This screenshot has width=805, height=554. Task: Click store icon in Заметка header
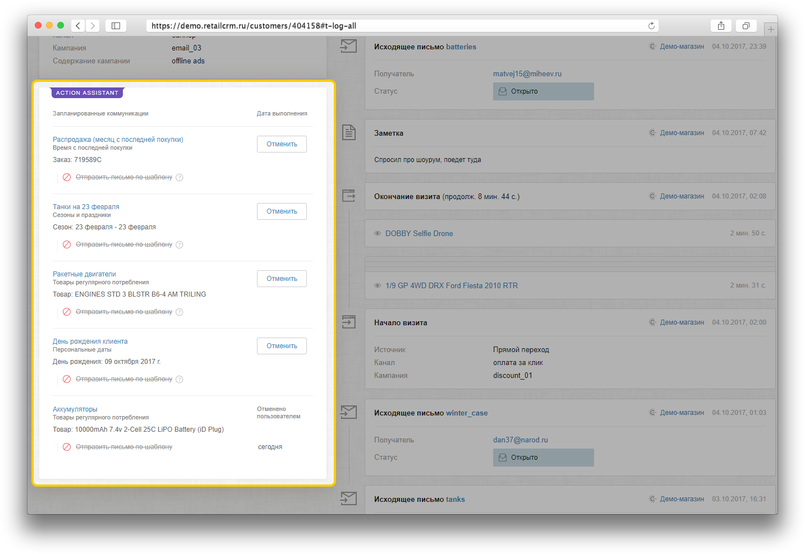[x=652, y=133]
